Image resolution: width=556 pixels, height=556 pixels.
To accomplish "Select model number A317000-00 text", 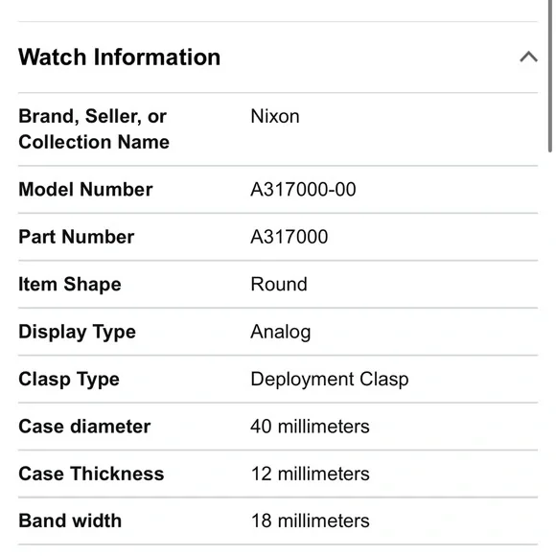I will (x=303, y=190).
